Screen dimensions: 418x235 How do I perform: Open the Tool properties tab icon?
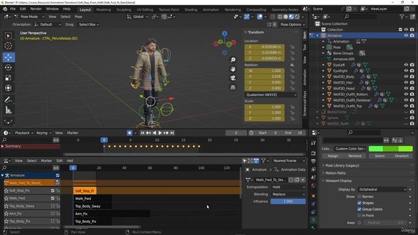[313, 143]
